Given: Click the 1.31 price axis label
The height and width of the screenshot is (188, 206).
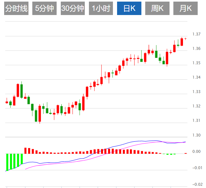Looking at the screenshot, I should tap(196, 121).
